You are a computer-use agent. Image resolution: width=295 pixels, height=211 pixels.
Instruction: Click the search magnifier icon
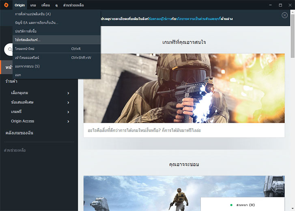(10, 49)
